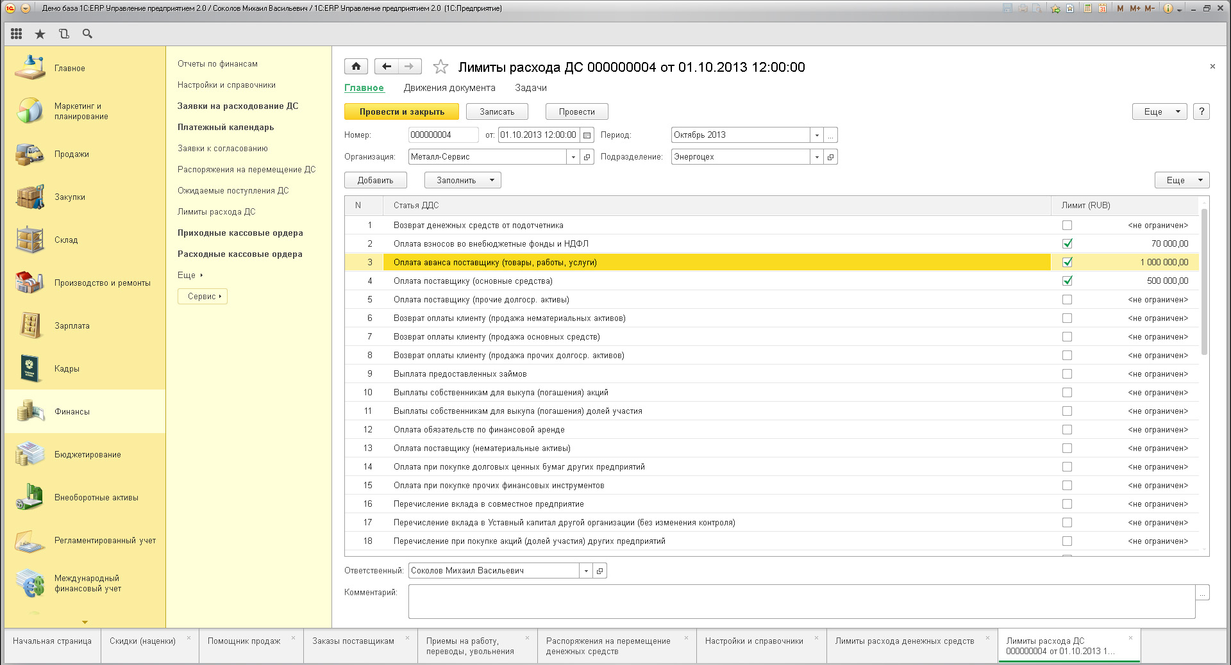Go back with the left arrow button
The height and width of the screenshot is (665, 1231).
(386, 66)
